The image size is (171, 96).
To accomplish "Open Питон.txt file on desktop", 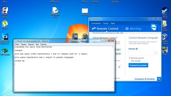I will (x=95, y=2).
